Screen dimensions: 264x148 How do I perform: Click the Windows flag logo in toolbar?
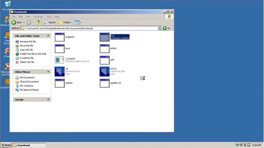click(x=169, y=16)
